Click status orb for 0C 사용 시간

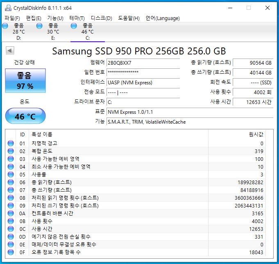(11, 229)
